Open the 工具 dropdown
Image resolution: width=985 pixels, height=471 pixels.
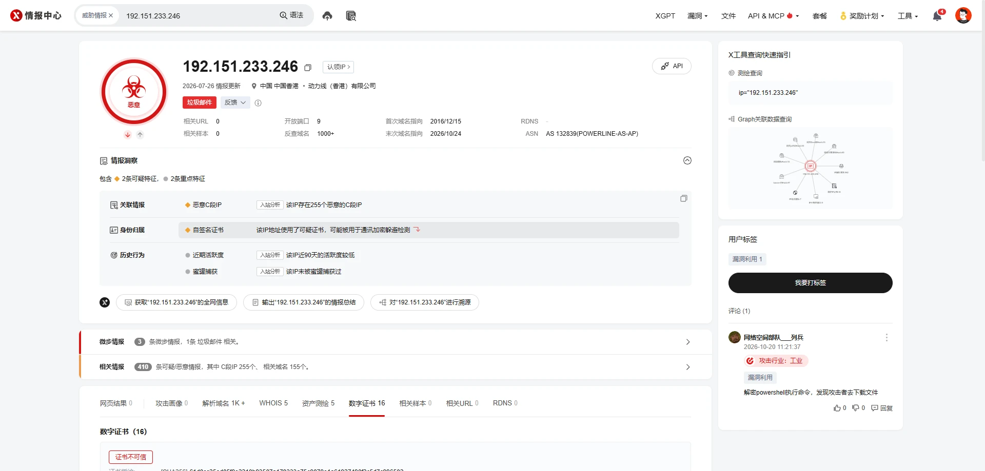tap(908, 16)
